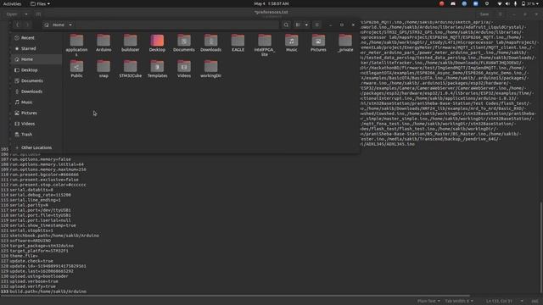Viewport: 543px width, 305px height.
Task: Open the snap folder
Action: [104, 69]
